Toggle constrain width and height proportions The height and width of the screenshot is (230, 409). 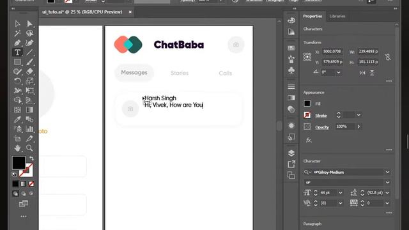[388, 57]
